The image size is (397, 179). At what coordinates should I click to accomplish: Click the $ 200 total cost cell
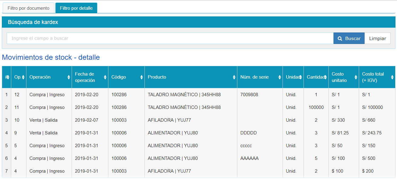click(368, 171)
